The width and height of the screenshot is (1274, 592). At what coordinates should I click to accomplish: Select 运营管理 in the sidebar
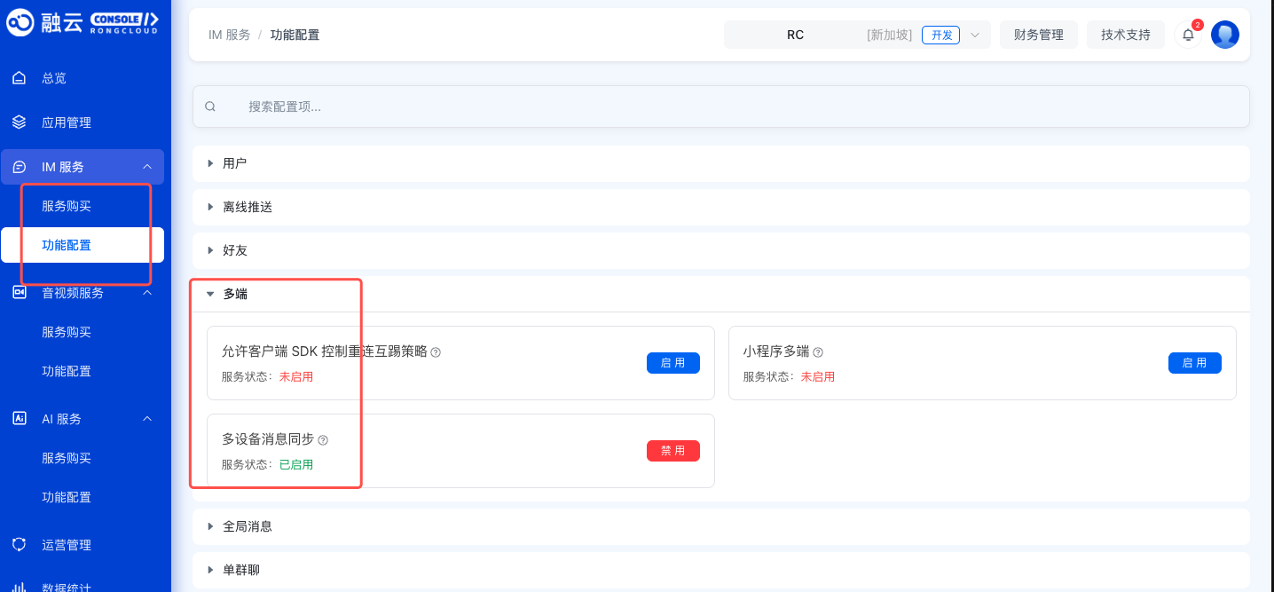(67, 545)
